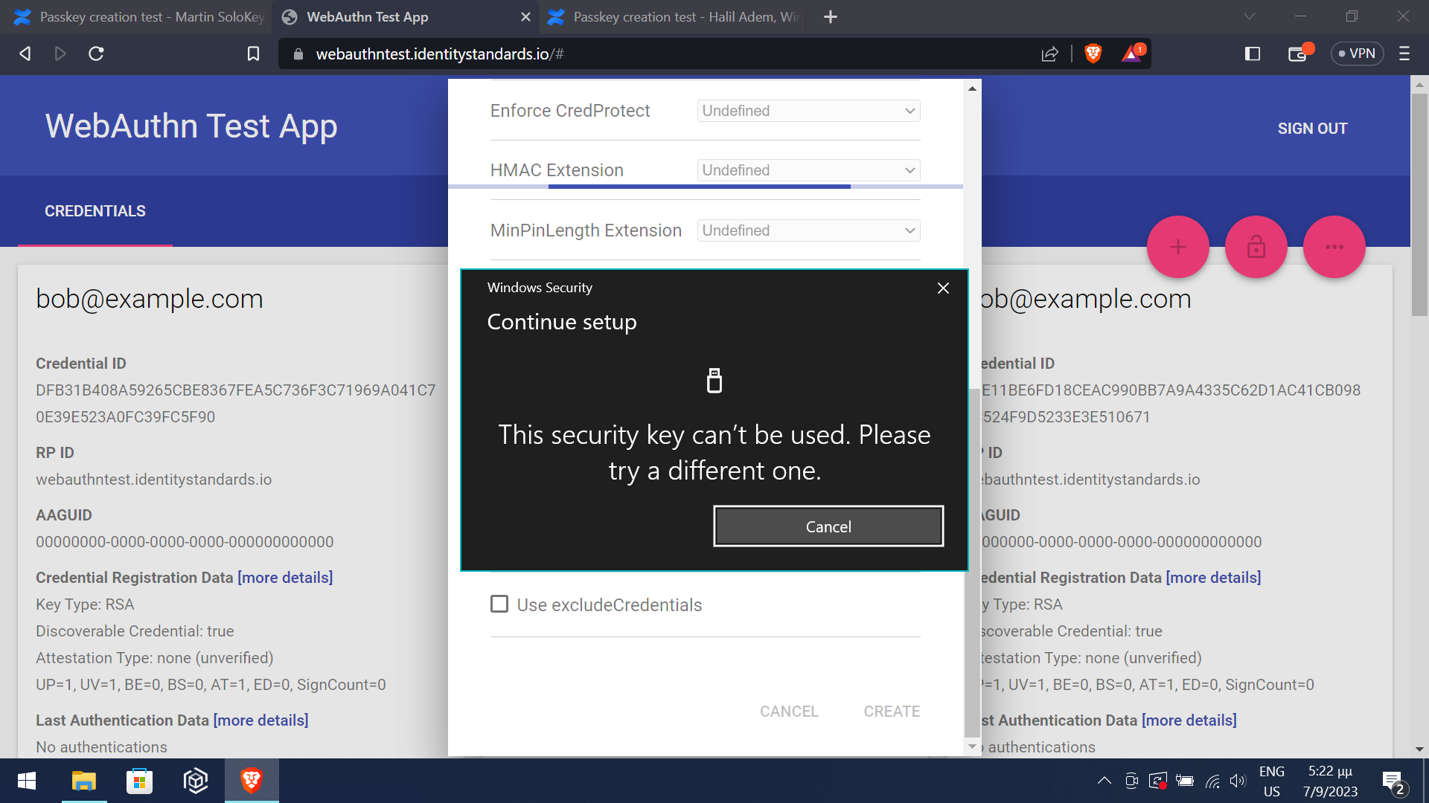Open more details for left Last Authentication Data
1429x803 pixels.
(x=260, y=720)
